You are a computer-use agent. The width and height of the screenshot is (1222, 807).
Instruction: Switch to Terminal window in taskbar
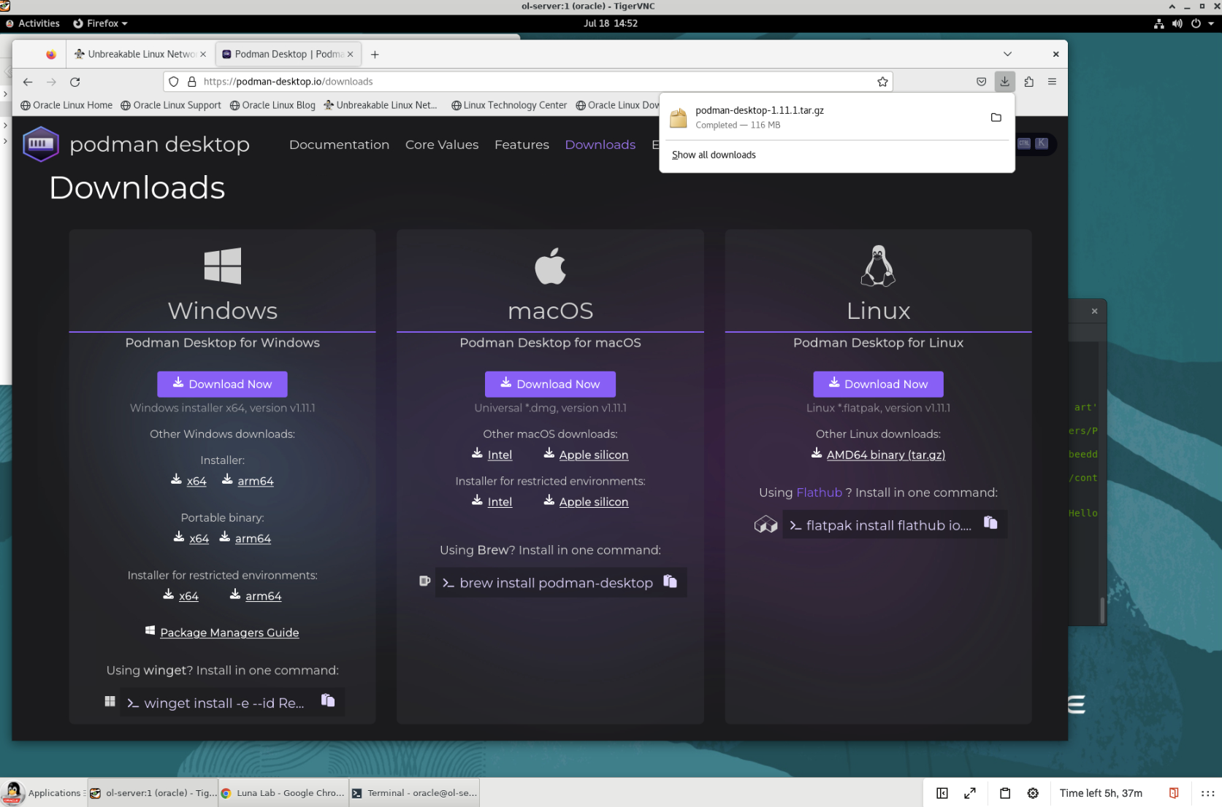[x=415, y=793]
